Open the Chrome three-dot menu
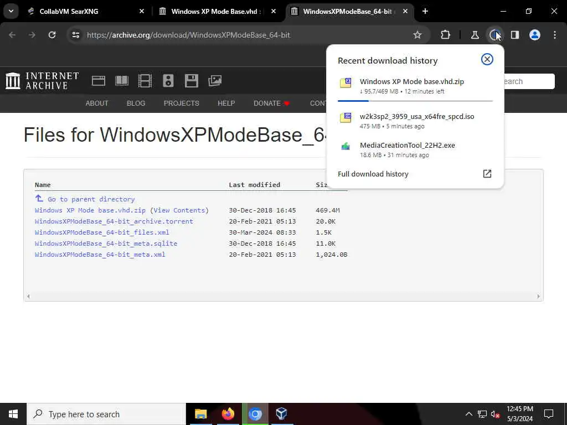The height and width of the screenshot is (425, 567). pos(555,35)
